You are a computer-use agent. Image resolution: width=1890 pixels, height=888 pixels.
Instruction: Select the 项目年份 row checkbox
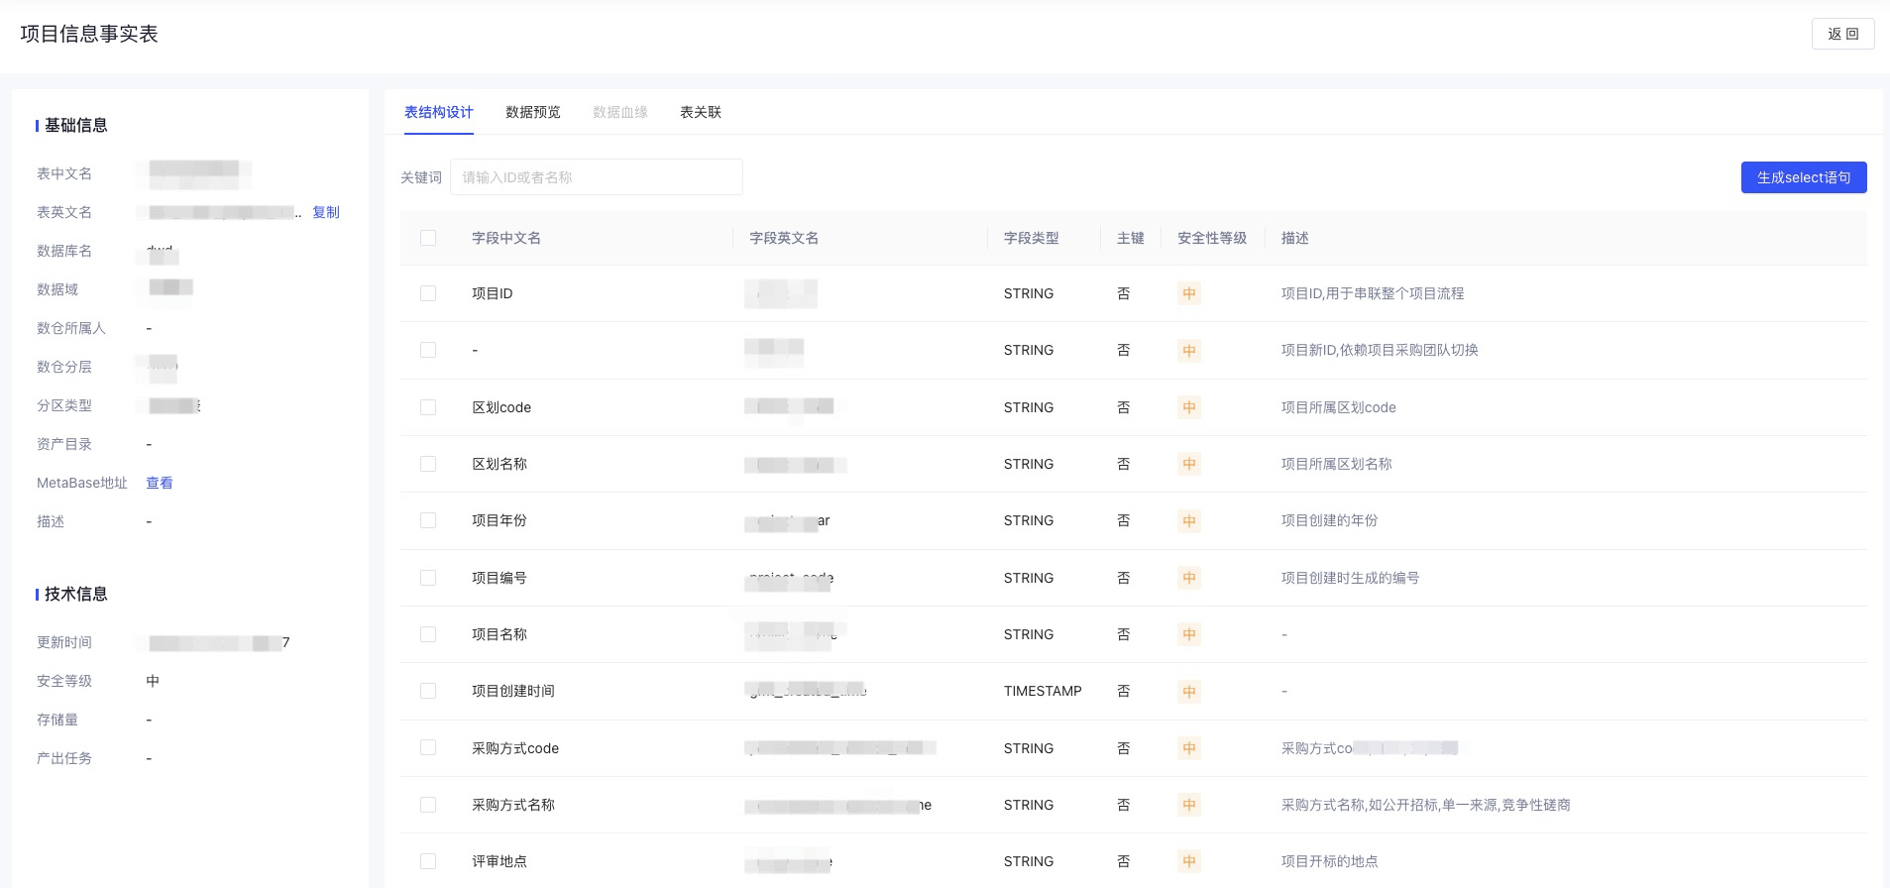(x=428, y=520)
